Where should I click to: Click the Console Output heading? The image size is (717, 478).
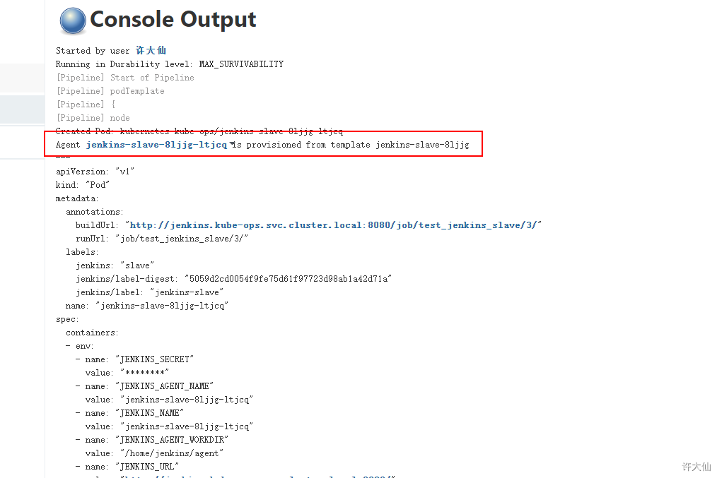coord(173,20)
